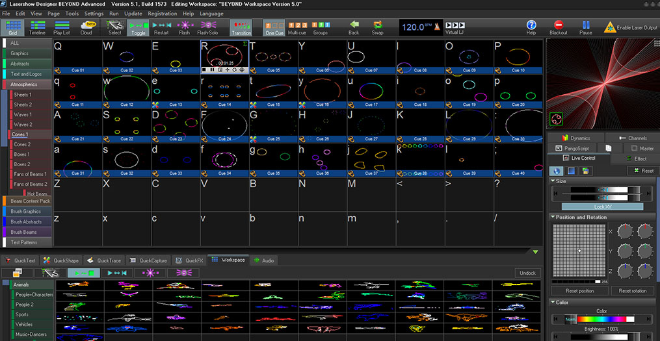Click the Cloud beta icon
The width and height of the screenshot is (660, 341).
(x=86, y=27)
